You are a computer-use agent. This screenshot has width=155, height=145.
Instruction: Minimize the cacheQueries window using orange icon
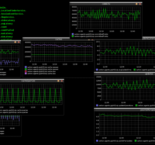(x=58, y=81)
